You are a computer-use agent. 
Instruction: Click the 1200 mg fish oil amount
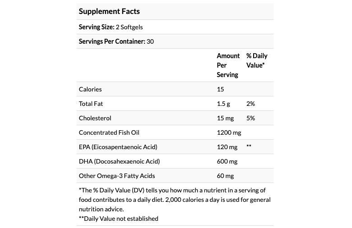229,132
